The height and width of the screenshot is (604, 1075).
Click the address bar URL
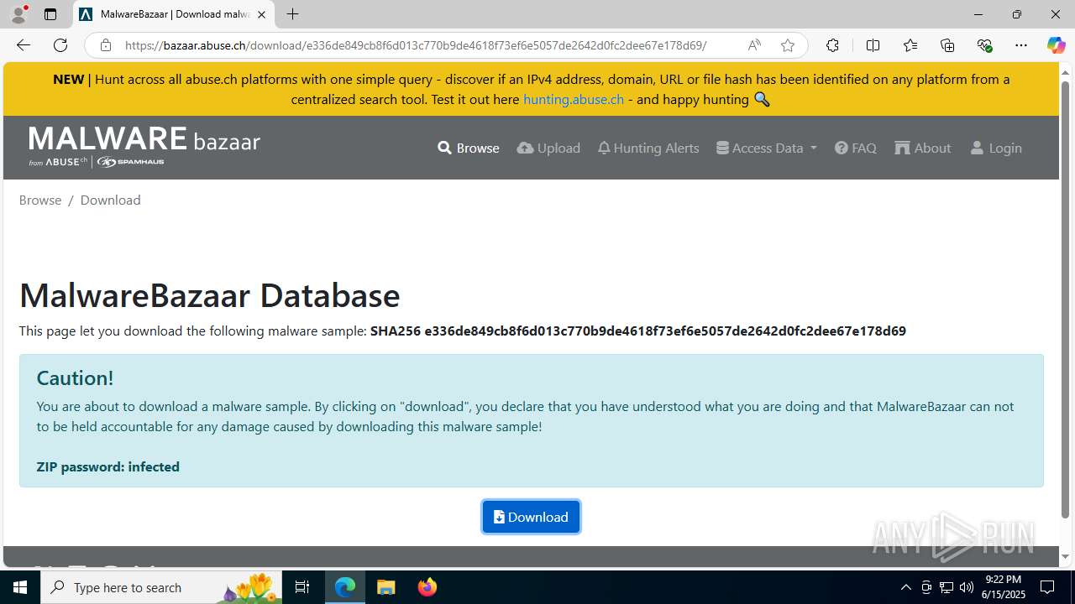(x=416, y=45)
